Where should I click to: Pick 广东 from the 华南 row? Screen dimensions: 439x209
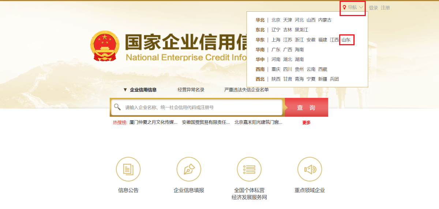[276, 50]
